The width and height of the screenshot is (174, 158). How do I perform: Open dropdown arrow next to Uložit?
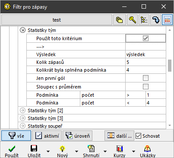pos(48,152)
